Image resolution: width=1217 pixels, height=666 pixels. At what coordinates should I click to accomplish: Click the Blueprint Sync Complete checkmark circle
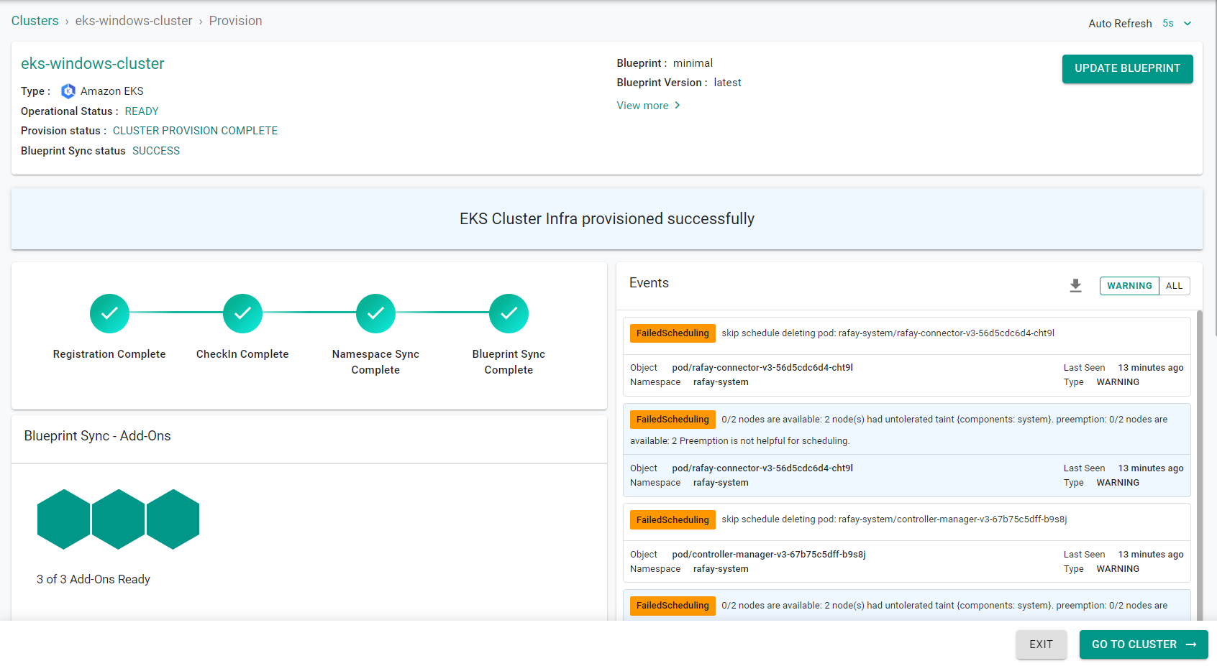pos(509,313)
